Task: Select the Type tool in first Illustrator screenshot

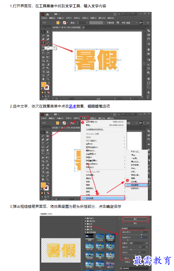Action: pos(43,42)
